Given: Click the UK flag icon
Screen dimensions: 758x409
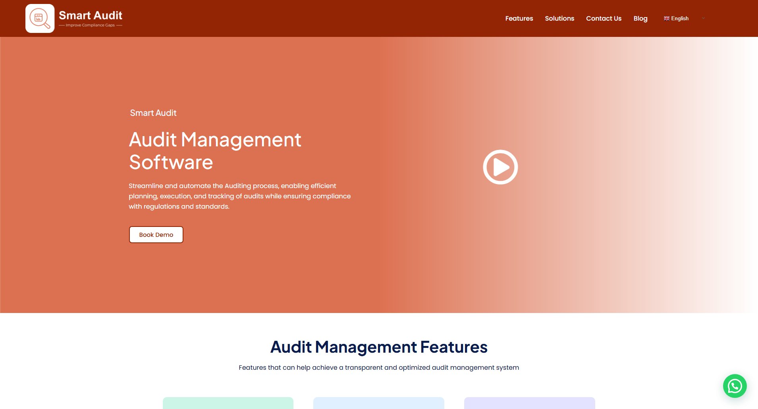Looking at the screenshot, I should pos(666,19).
